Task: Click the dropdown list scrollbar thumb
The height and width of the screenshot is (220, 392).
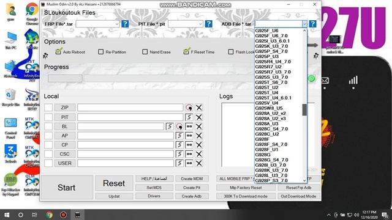Action: 304,110
